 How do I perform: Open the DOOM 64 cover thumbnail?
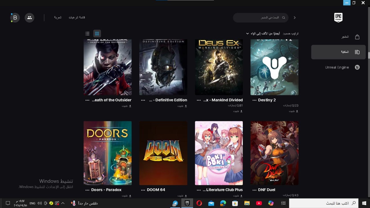(163, 153)
